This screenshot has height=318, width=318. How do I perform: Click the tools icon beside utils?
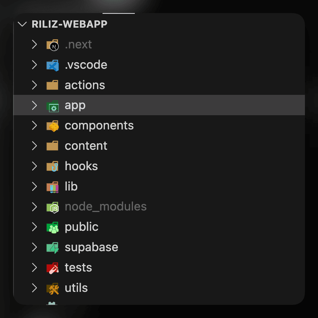[52, 288]
